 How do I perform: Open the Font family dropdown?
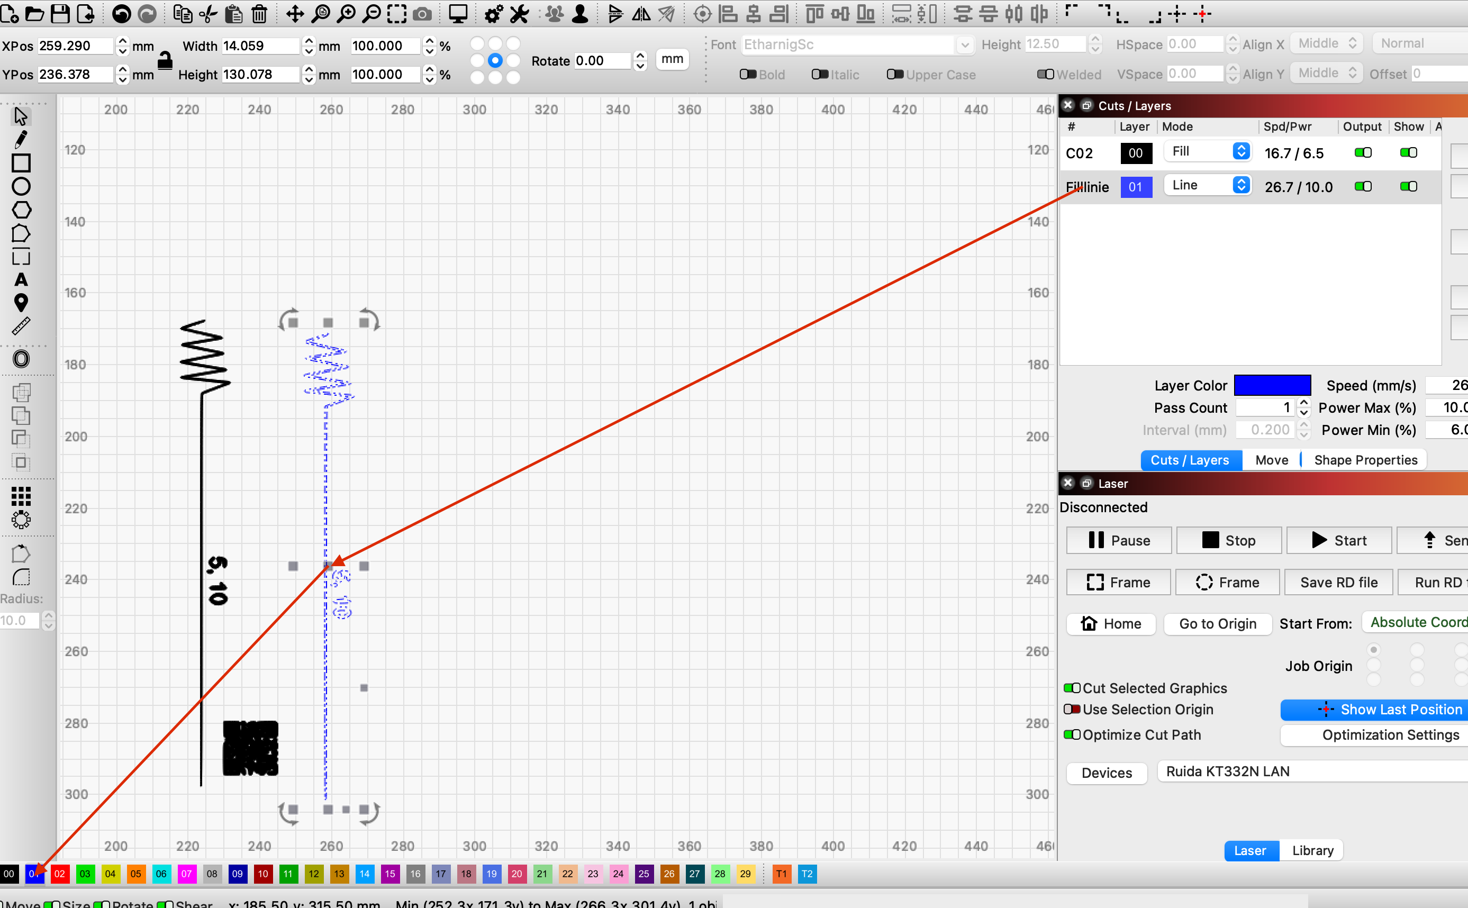pyautogui.click(x=964, y=44)
